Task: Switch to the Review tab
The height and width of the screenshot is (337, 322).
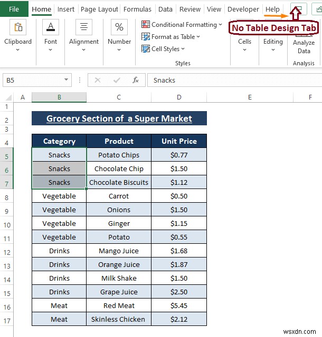Action: point(190,9)
